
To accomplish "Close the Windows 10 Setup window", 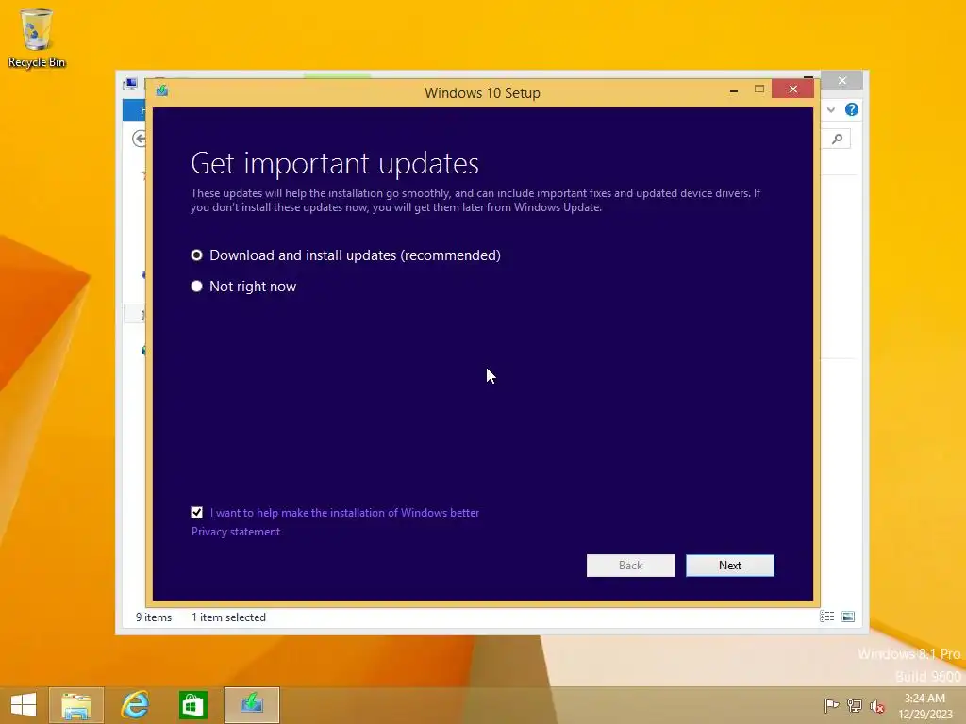I will pyautogui.click(x=792, y=90).
